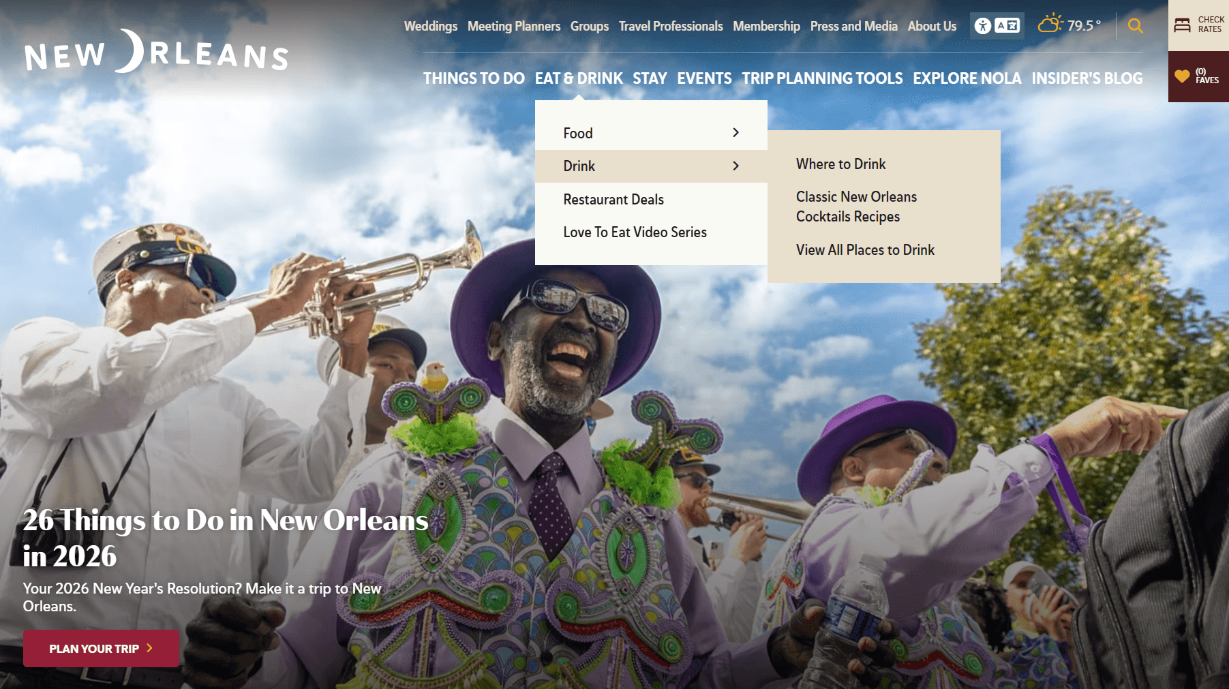Image resolution: width=1229 pixels, height=689 pixels.
Task: Click View All Places to Drink
Action: click(x=865, y=249)
